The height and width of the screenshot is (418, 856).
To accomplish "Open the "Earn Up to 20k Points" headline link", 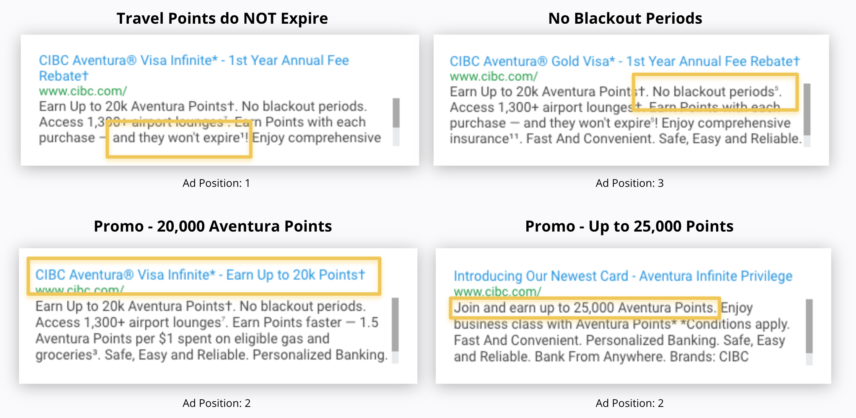I will point(200,275).
